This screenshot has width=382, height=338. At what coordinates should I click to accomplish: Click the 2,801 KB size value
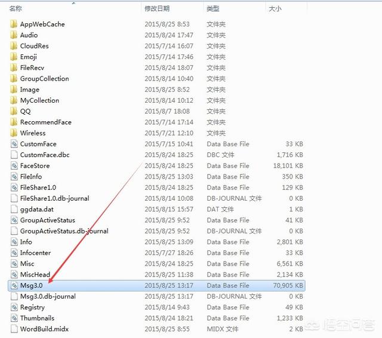point(290,242)
